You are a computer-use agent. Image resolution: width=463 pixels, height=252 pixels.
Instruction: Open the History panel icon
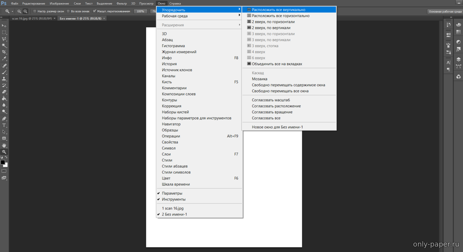click(x=449, y=25)
